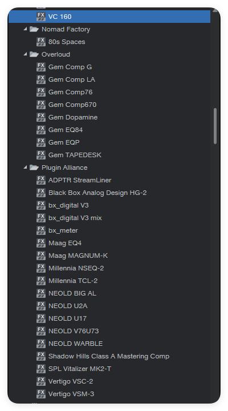Choose Shadow Hills Class A Mastering Comp
Image resolution: width=228 pixels, height=411 pixels.
tap(109, 356)
